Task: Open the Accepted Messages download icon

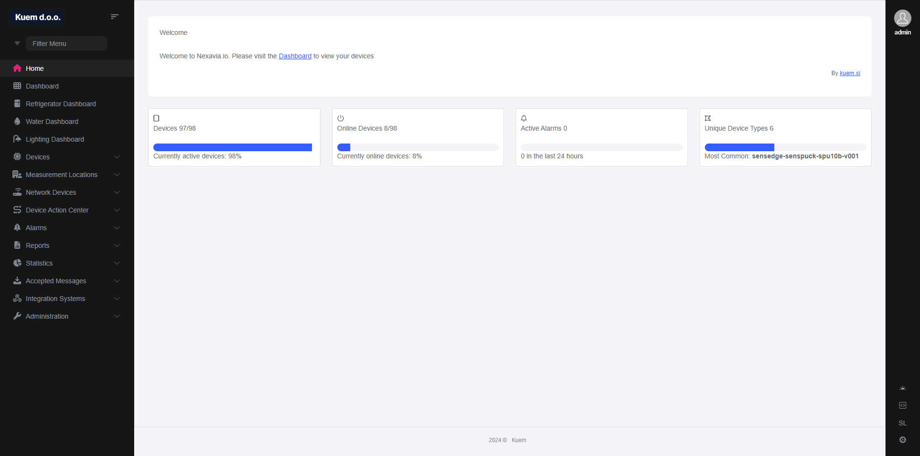Action: [17, 281]
